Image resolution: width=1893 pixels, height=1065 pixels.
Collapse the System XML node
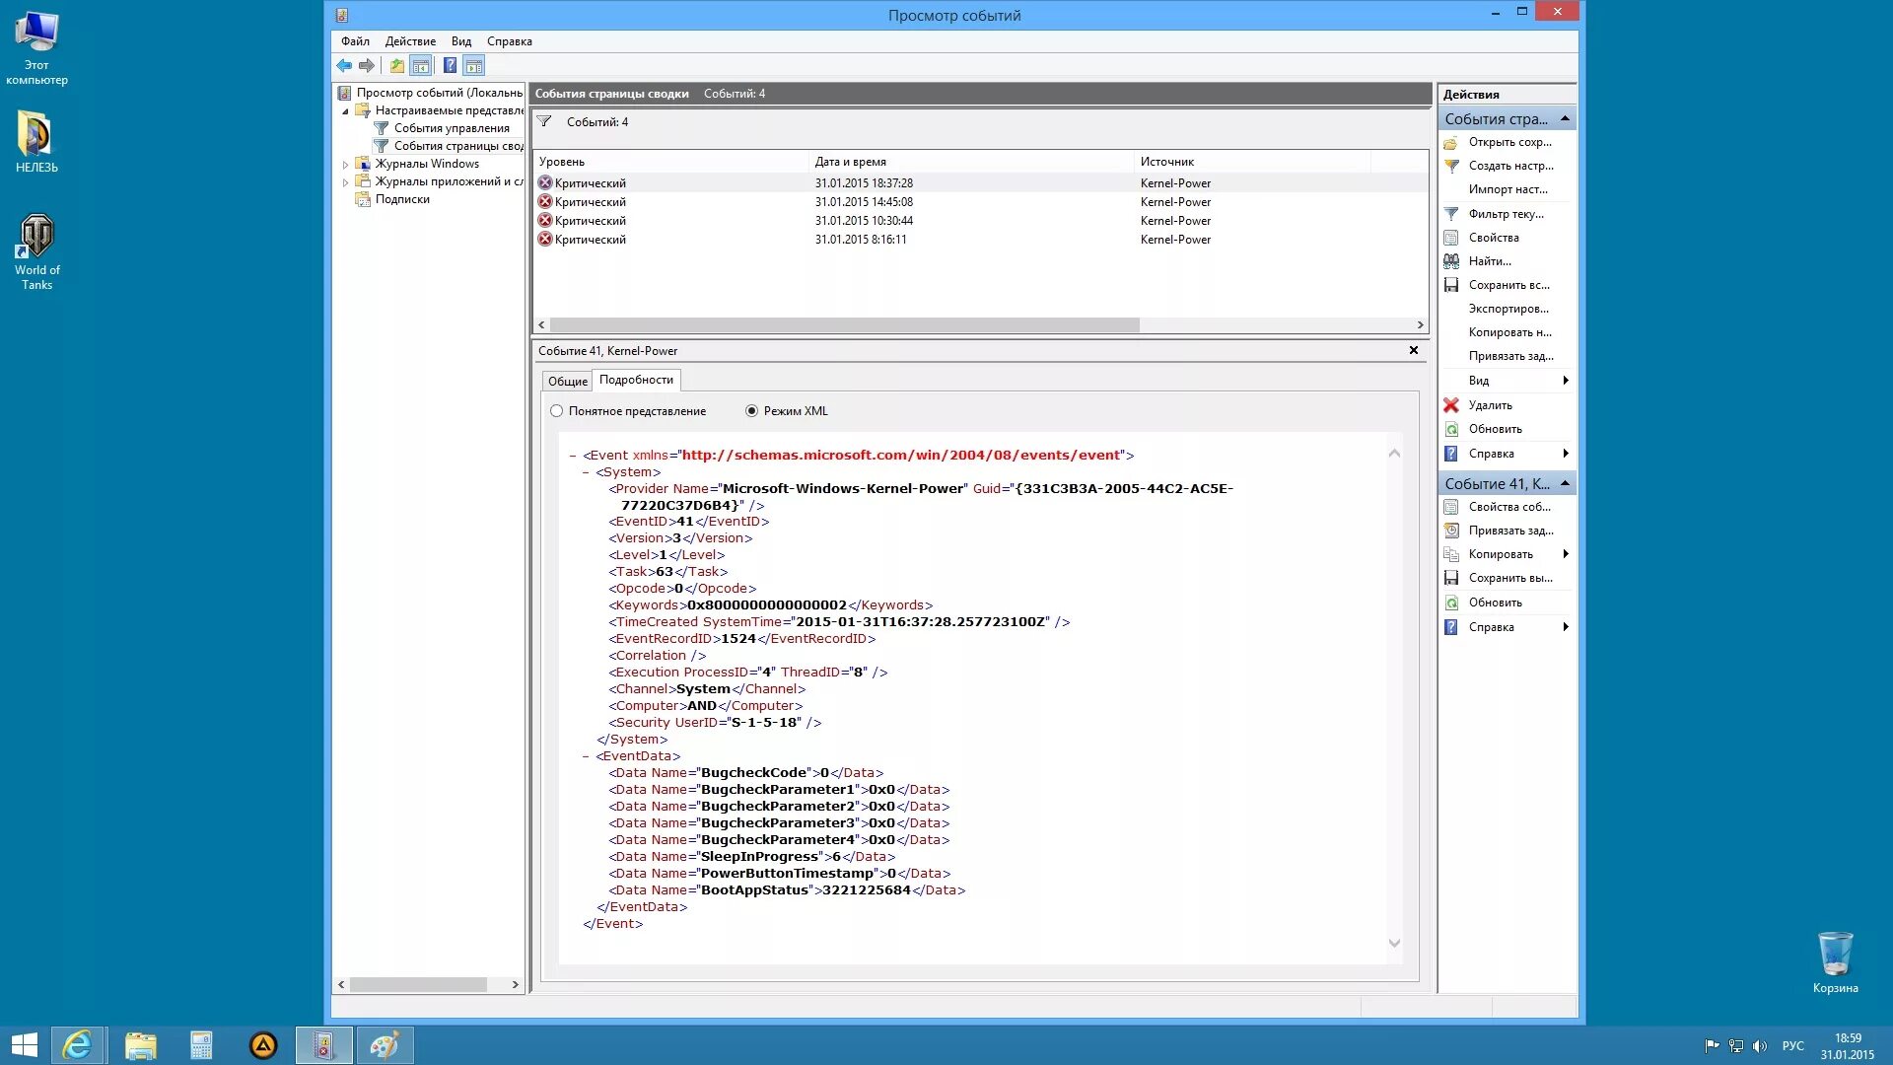click(586, 472)
